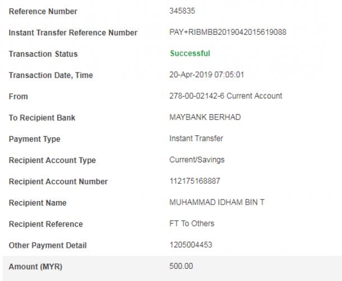This screenshot has width=342, height=281.
Task: Select recipient account number 112175168887
Action: click(195, 181)
